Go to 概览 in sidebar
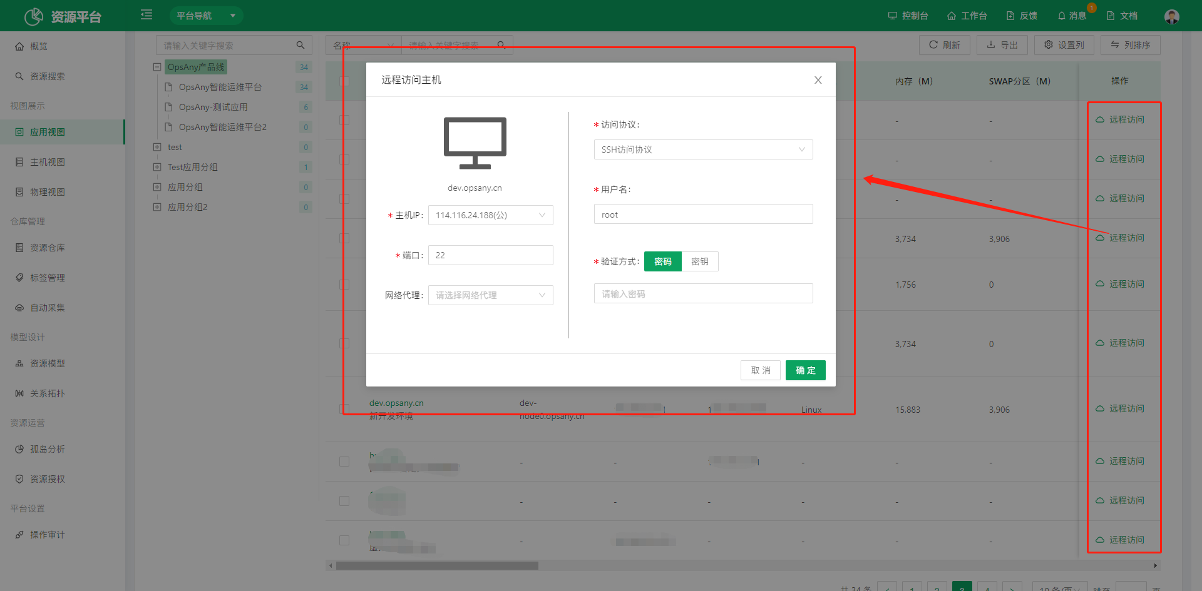The image size is (1202, 591). click(x=63, y=46)
